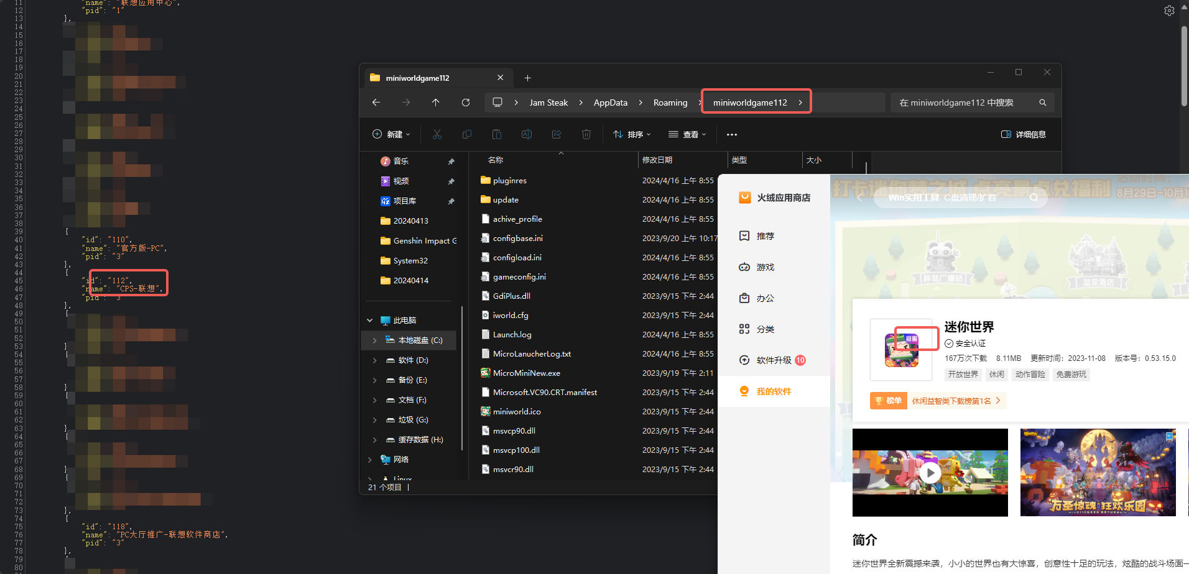
Task: Play the 迷你世界 preview video
Action: click(x=930, y=473)
